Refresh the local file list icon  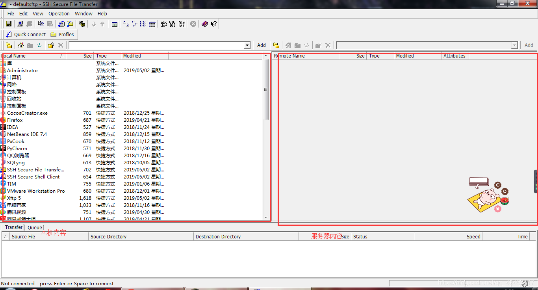click(39, 45)
